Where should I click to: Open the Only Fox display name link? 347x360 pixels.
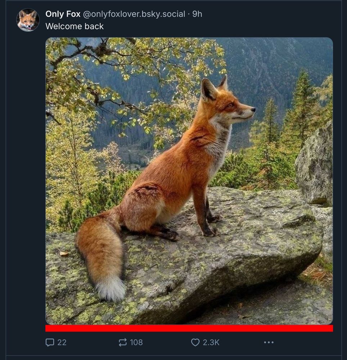[63, 14]
